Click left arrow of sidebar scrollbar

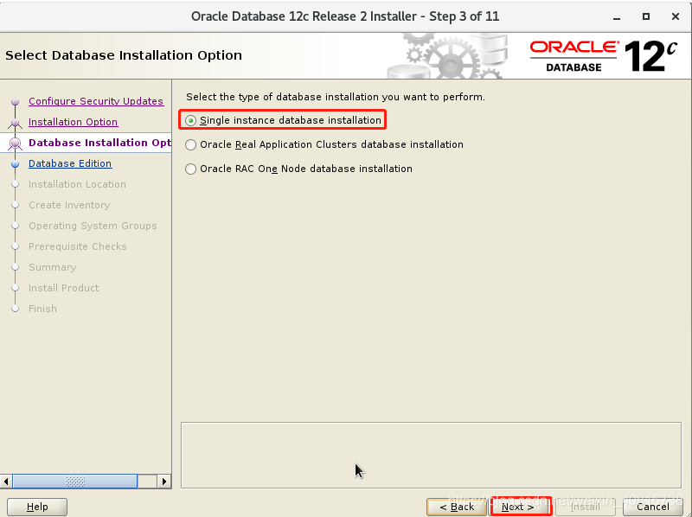point(6,482)
